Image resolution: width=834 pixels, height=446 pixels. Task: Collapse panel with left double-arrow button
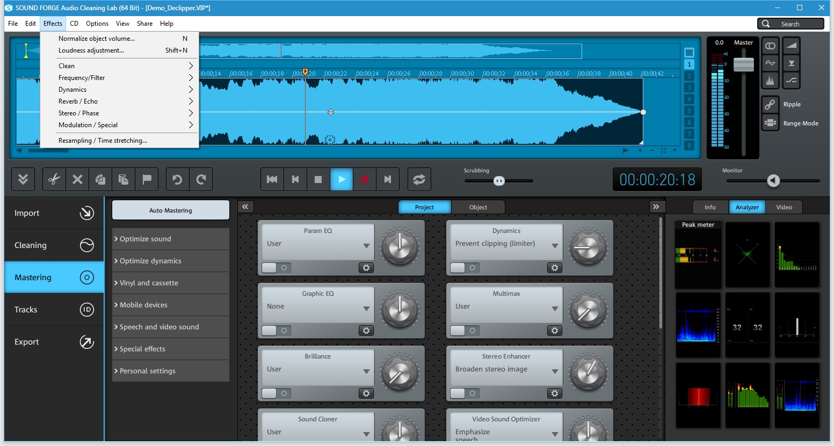click(245, 207)
